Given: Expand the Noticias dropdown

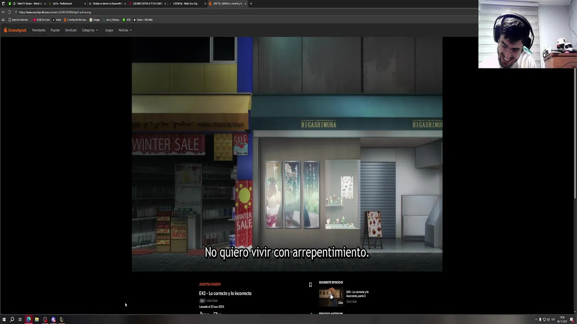Looking at the screenshot, I should click(x=125, y=30).
